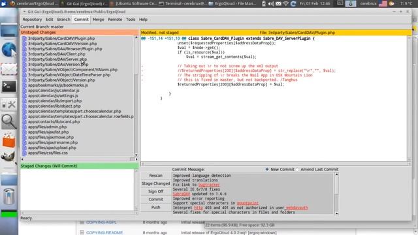The height and width of the screenshot is (235, 418).
Task: Open the Tools menu
Action: pos(131,20)
